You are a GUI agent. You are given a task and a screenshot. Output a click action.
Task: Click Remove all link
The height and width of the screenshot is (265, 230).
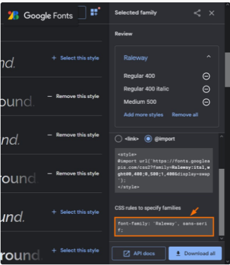185,114
